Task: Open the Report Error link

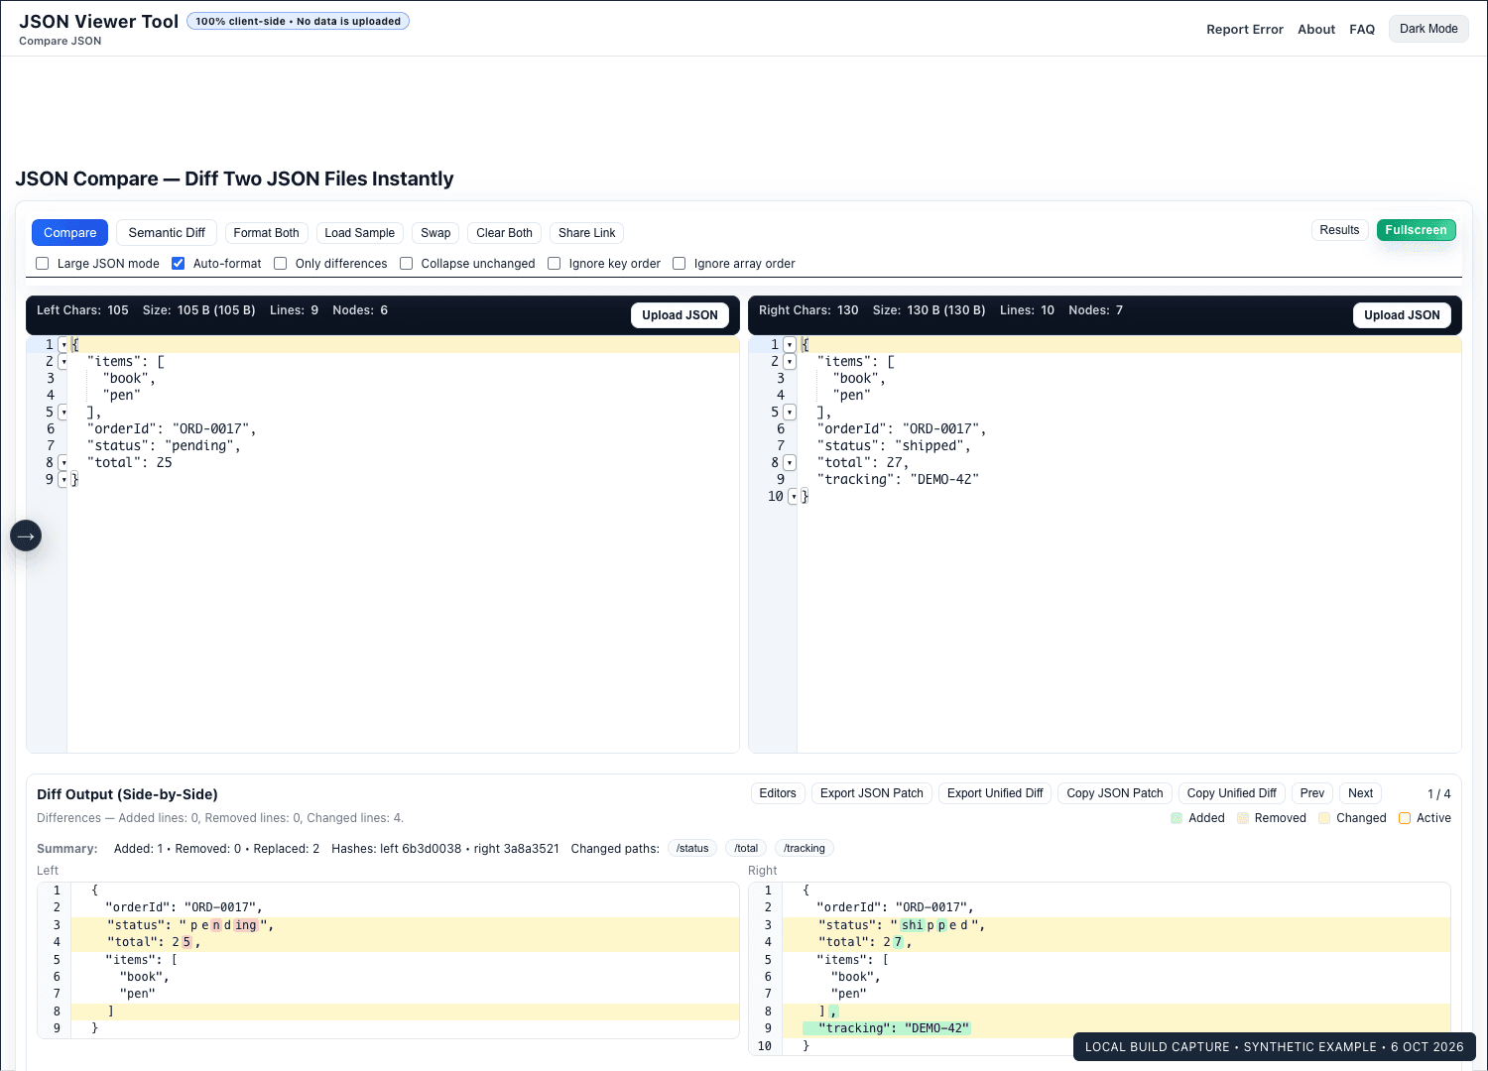Action: [1245, 30]
